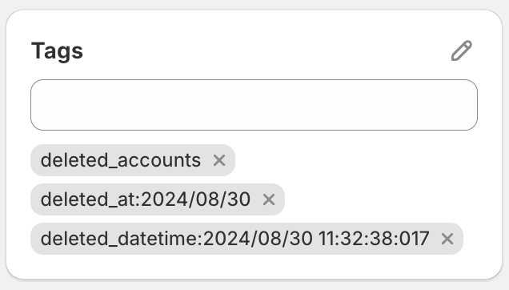
Task: Dismiss the deleted_at date tag with X
Action: [x=269, y=199]
